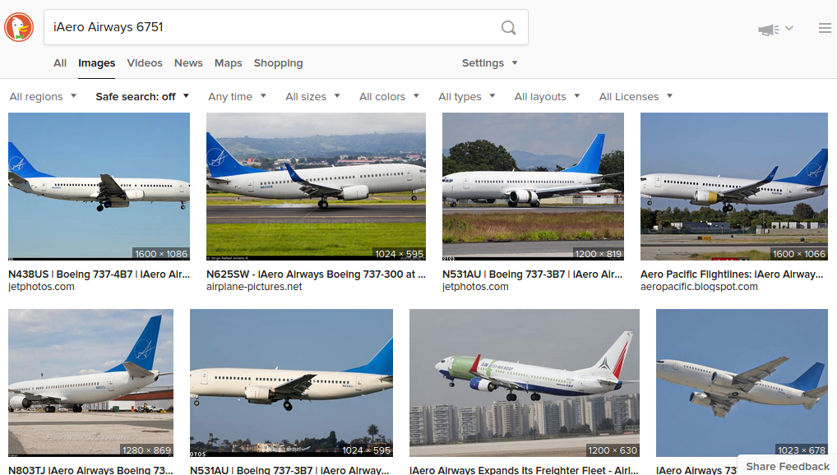Open the megaphone announcements icon

coord(768,30)
